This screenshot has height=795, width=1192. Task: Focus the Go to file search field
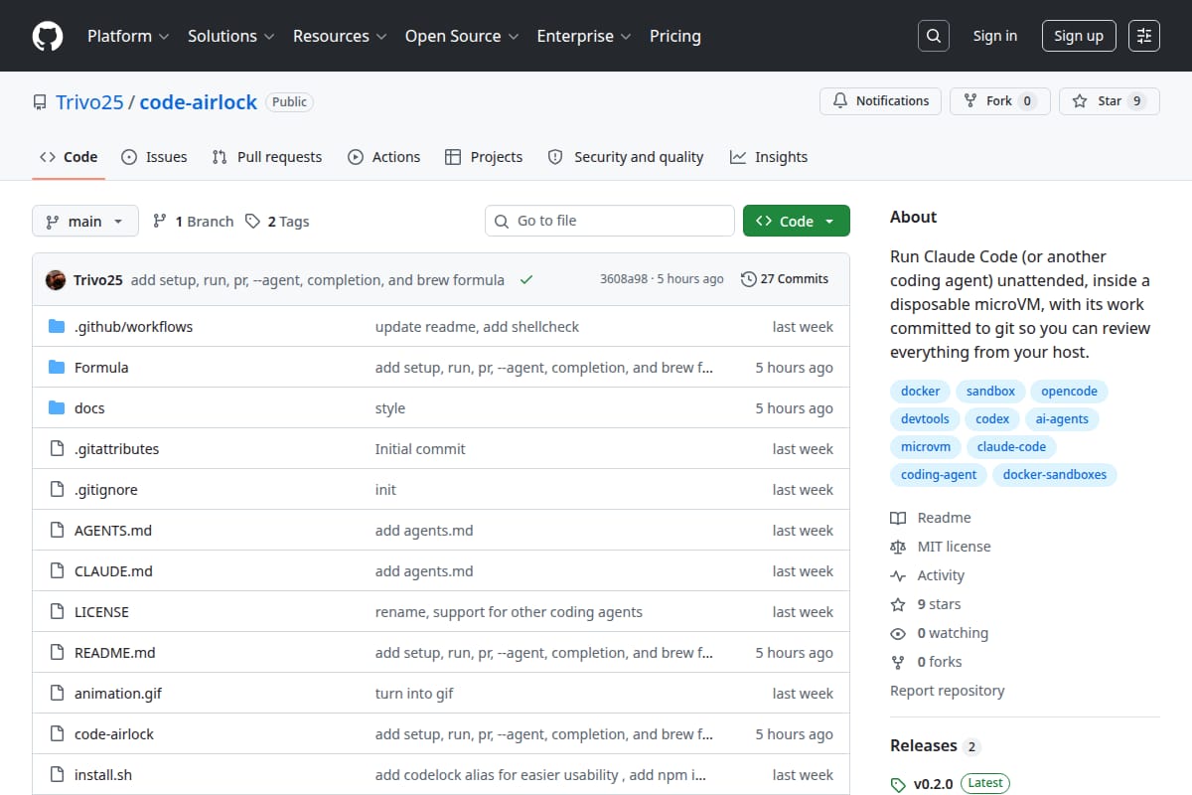point(610,221)
